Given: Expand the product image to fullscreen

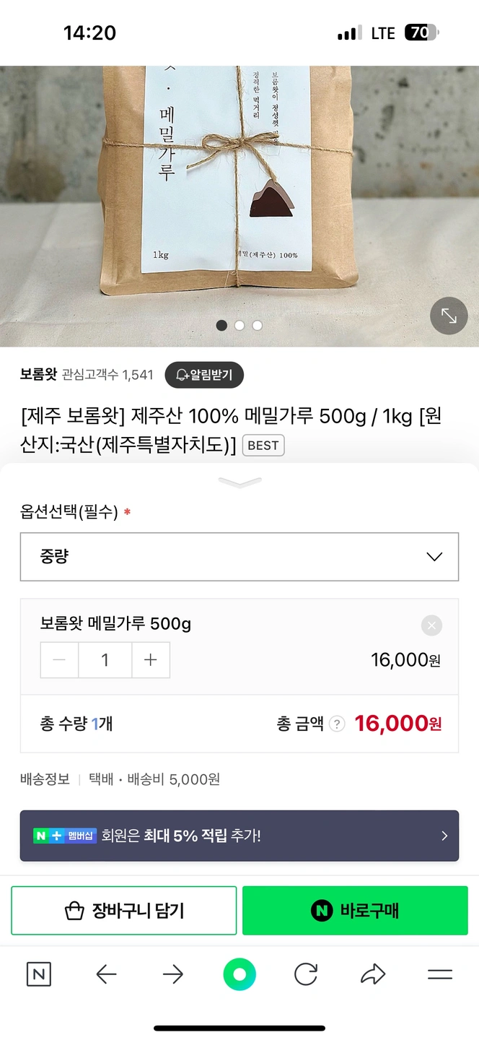Looking at the screenshot, I should click(x=449, y=316).
